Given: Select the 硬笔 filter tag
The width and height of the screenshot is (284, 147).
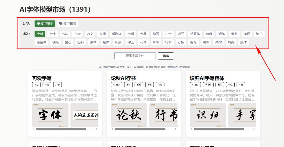Looking at the screenshot, I should [55, 42].
